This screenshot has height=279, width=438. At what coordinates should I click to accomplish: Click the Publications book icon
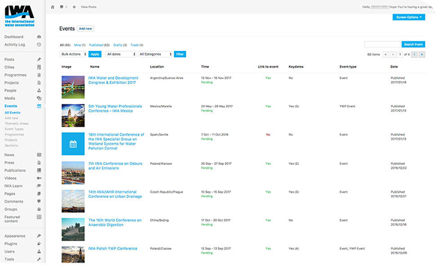39,170
